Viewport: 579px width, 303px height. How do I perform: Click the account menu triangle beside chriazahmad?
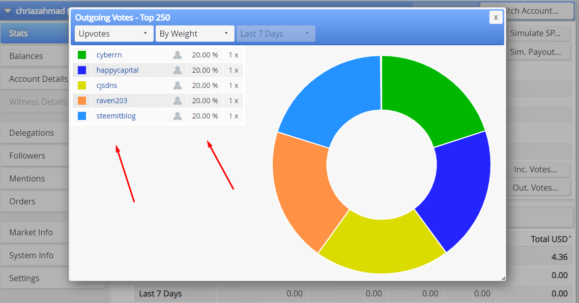point(8,11)
